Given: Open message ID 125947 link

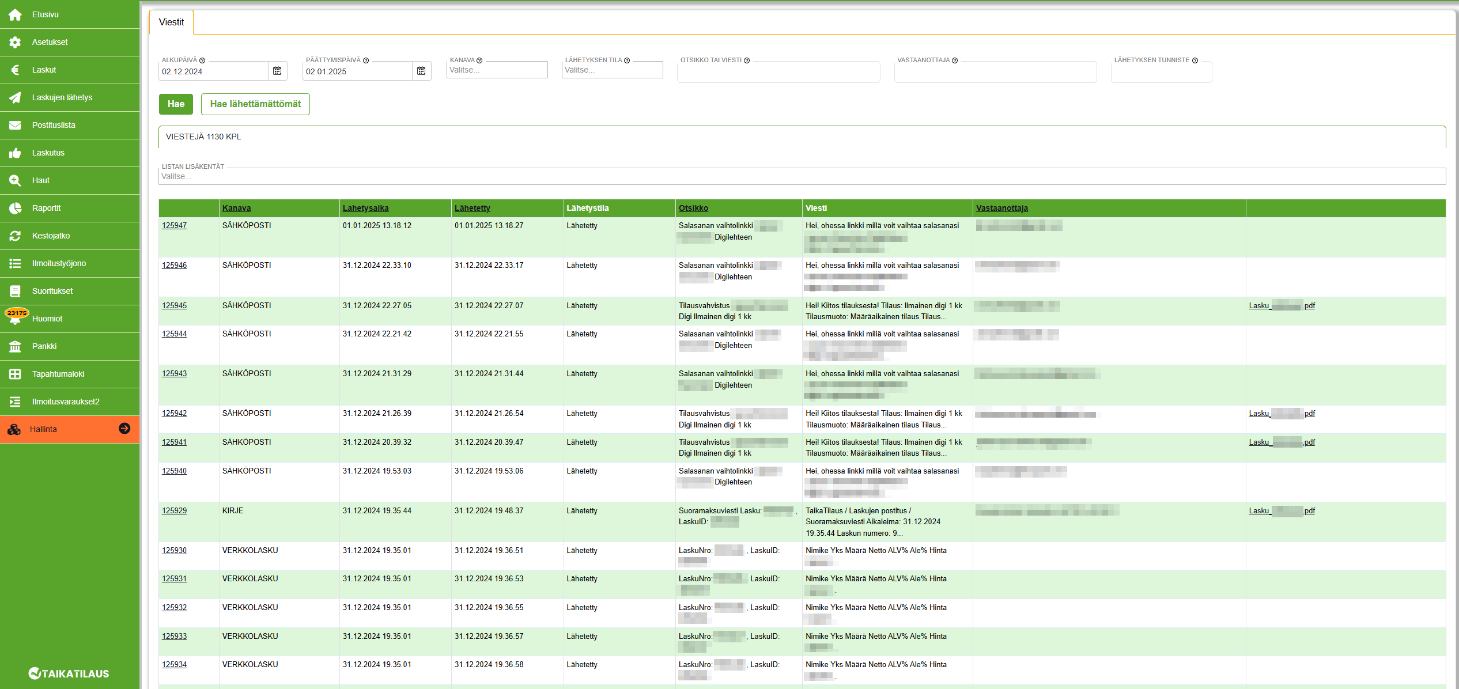Looking at the screenshot, I should [174, 225].
